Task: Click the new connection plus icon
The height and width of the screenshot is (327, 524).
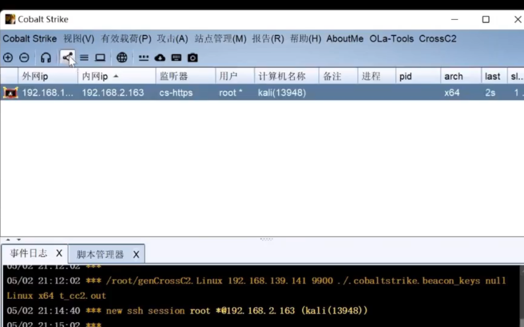Action: (x=8, y=57)
